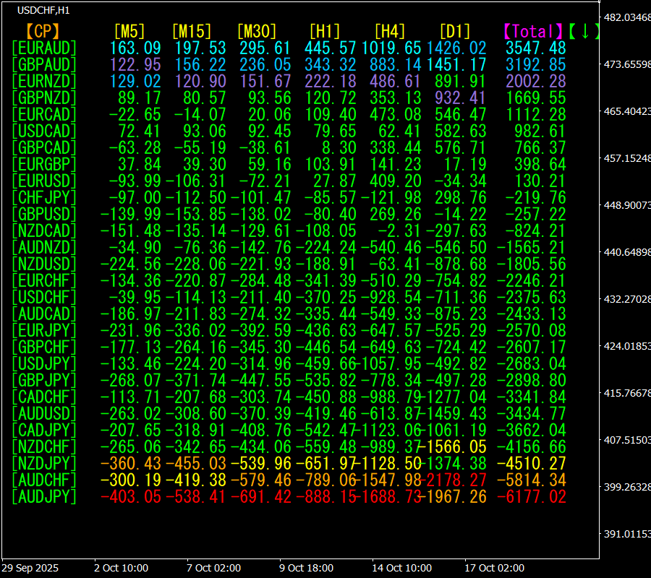The height and width of the screenshot is (578, 651).
Task: Click the USDCHF,H1 chart title text
Action: point(44,10)
